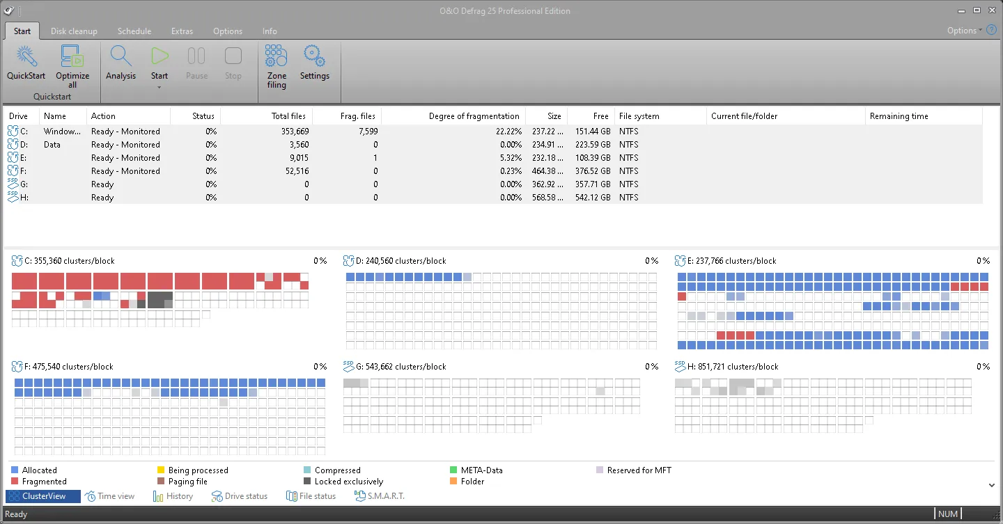Click the QuickStart wand icon
The image size is (1003, 524).
click(26, 57)
